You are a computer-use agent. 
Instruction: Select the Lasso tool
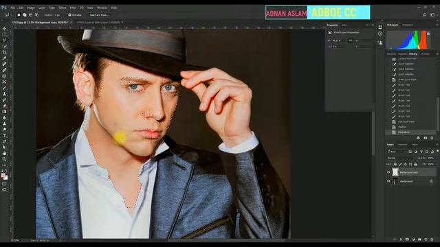(4, 40)
